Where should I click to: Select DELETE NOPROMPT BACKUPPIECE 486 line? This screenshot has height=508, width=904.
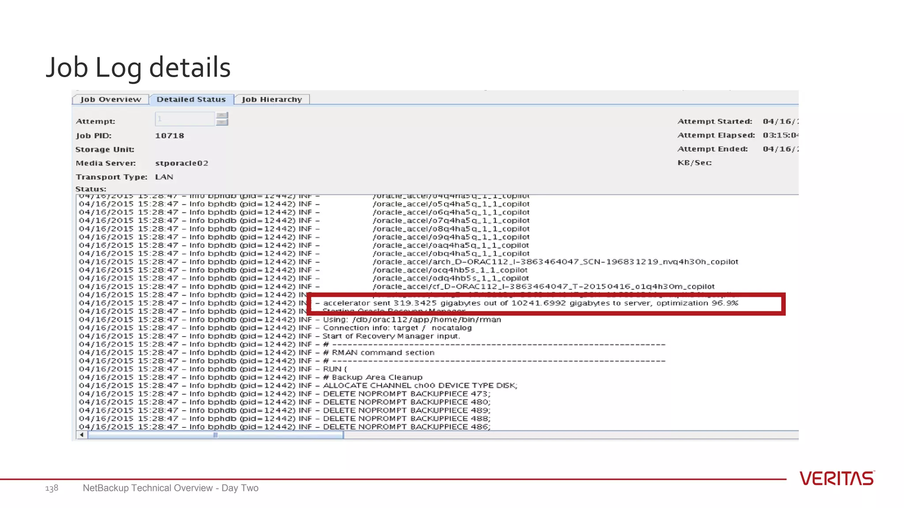coord(285,426)
